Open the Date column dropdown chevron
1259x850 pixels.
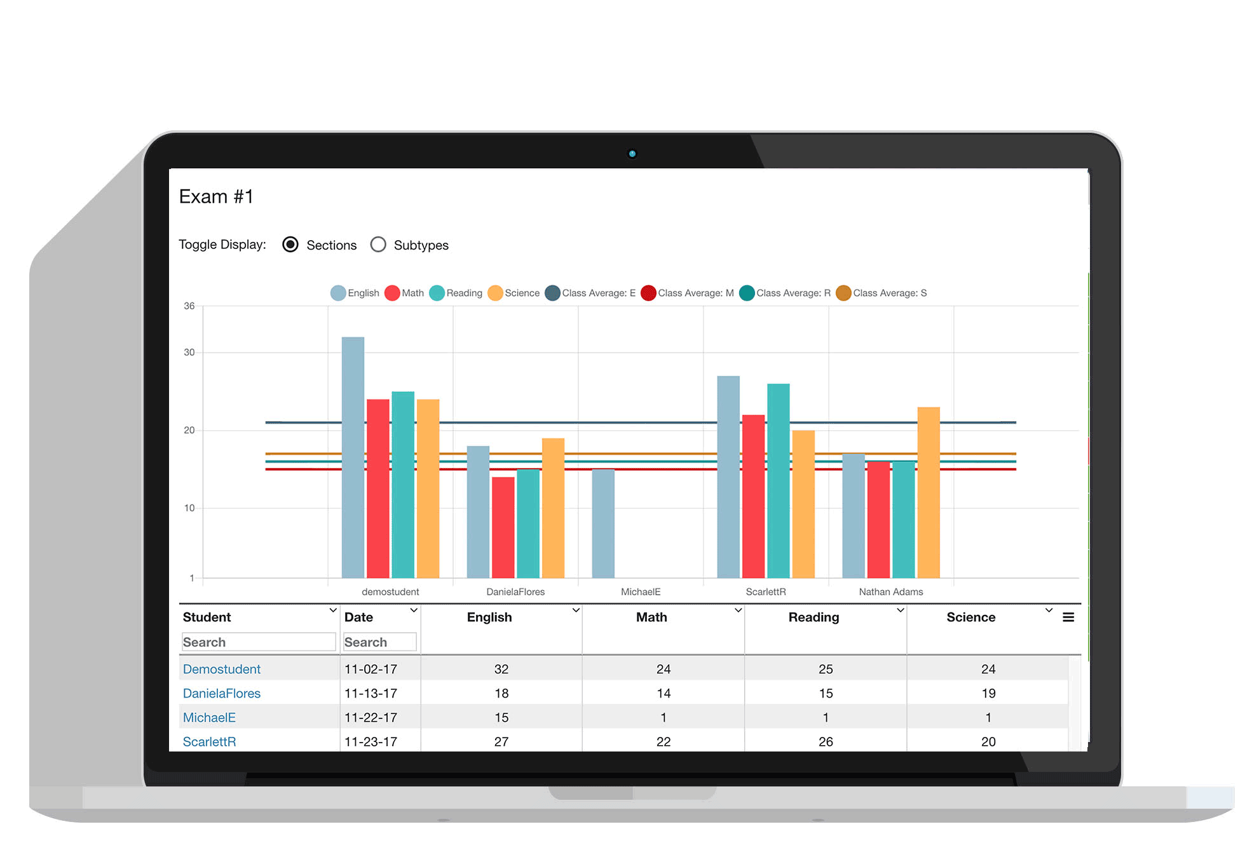(414, 610)
